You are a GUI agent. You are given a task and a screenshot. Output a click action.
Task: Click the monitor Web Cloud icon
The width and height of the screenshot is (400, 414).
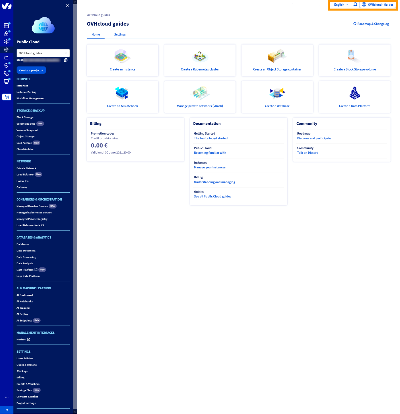click(x=7, y=81)
